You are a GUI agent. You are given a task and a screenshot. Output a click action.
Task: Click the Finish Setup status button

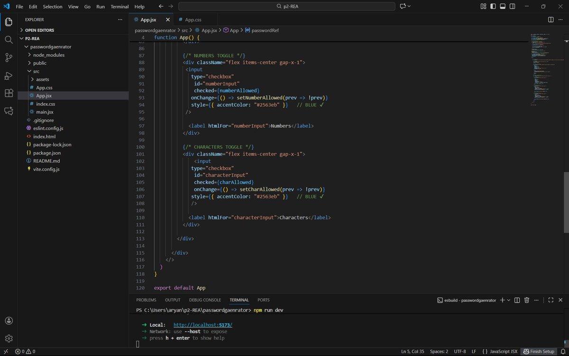[x=538, y=352]
